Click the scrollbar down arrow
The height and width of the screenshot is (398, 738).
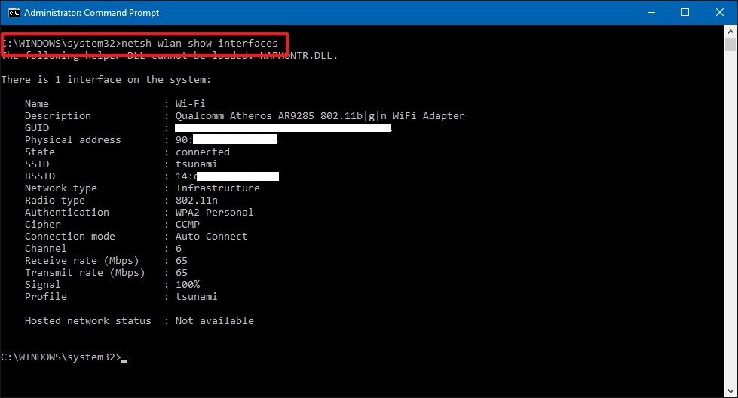(x=730, y=391)
